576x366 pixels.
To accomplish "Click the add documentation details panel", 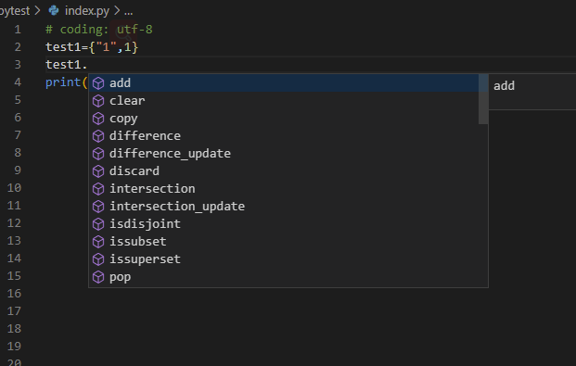I will pos(531,92).
